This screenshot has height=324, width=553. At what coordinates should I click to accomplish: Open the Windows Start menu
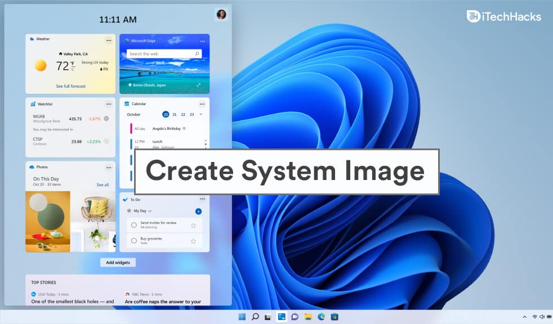tap(242, 317)
